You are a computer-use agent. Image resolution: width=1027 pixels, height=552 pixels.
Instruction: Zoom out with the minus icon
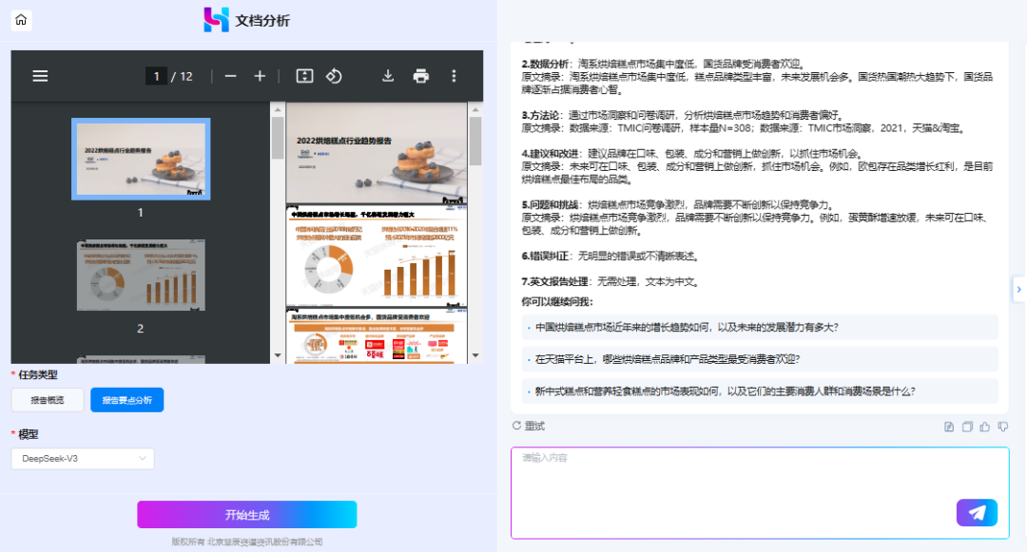tap(230, 76)
